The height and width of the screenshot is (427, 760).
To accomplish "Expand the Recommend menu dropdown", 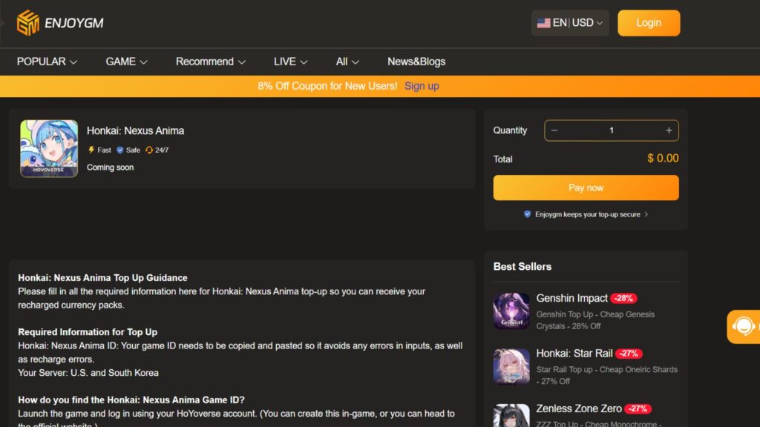I will [210, 62].
